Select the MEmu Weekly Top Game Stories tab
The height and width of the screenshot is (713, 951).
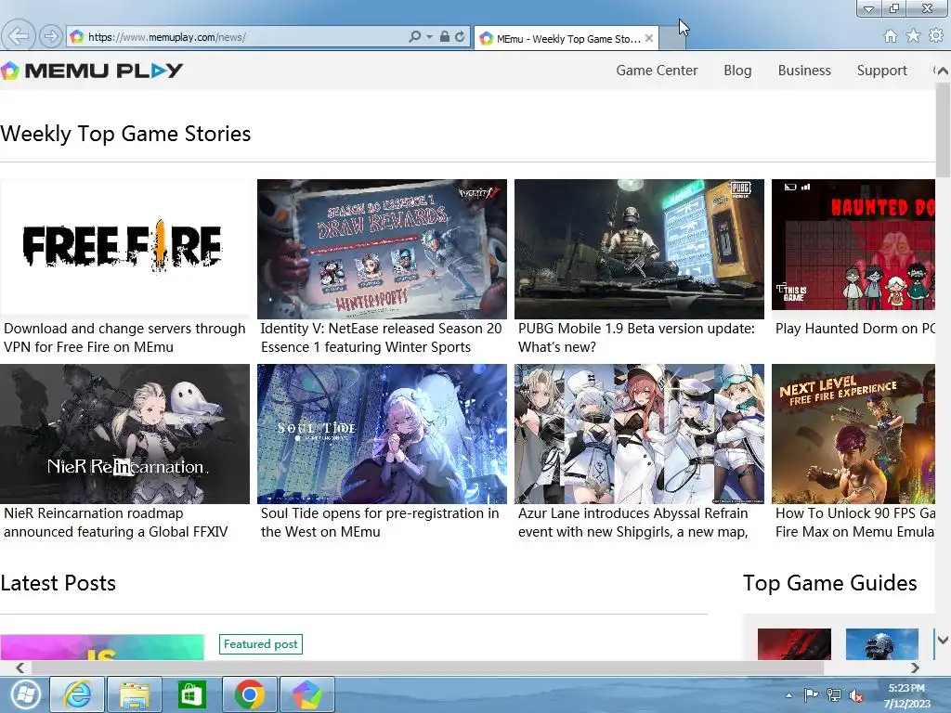pyautogui.click(x=567, y=39)
